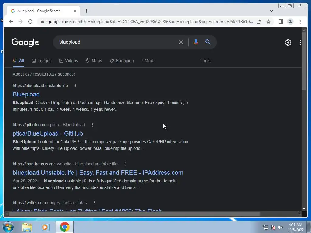Click the Chrome taskbar icon

click(x=65, y=227)
